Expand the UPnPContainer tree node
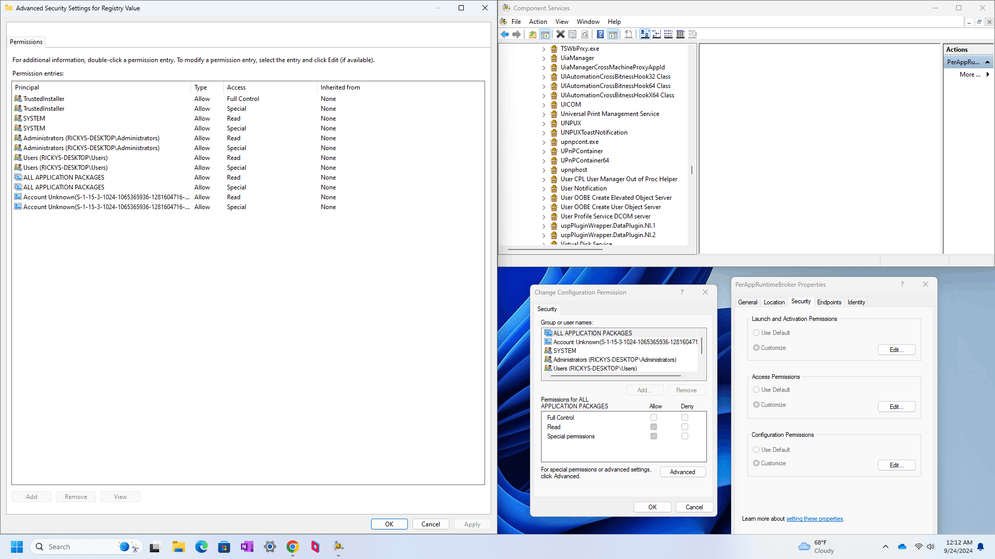Viewport: 995px width, 559px height. pos(544,152)
